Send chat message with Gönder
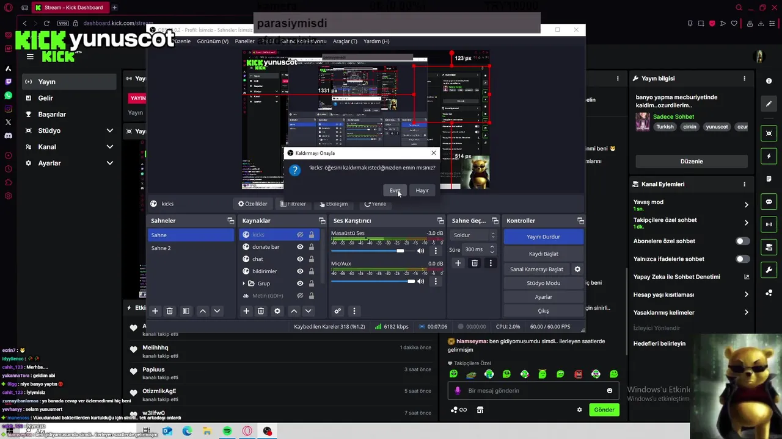This screenshot has width=782, height=439. pyautogui.click(x=604, y=410)
